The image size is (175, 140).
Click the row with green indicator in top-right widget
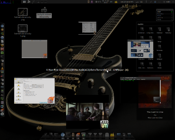coord(164,12)
